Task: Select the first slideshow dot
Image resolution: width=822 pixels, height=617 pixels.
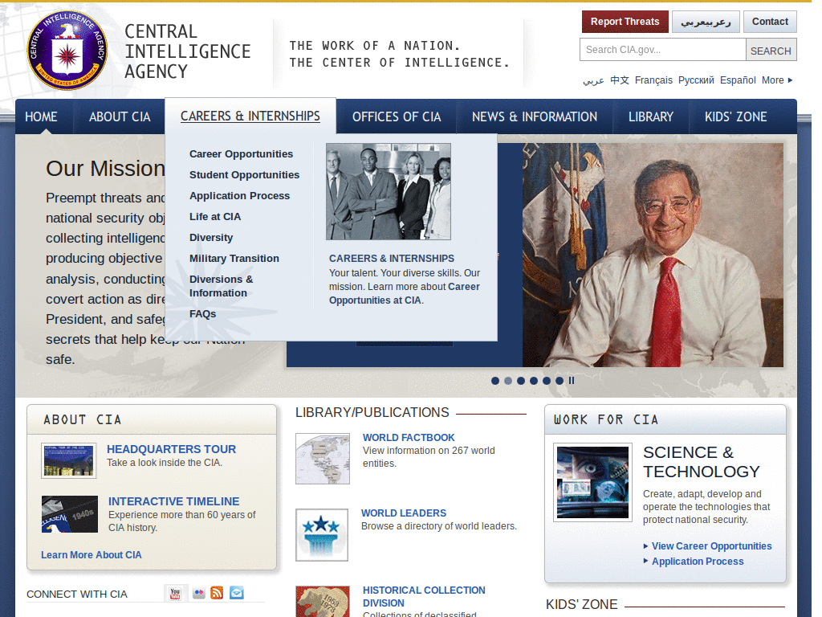Action: coord(494,381)
